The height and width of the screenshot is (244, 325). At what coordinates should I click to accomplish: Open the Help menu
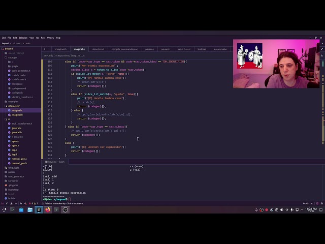pos(58,38)
